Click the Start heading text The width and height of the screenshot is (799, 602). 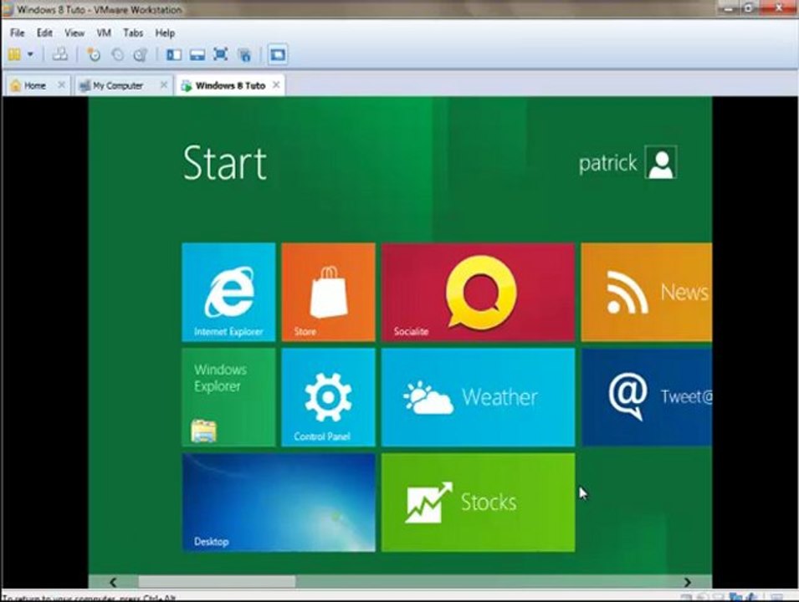click(x=225, y=162)
